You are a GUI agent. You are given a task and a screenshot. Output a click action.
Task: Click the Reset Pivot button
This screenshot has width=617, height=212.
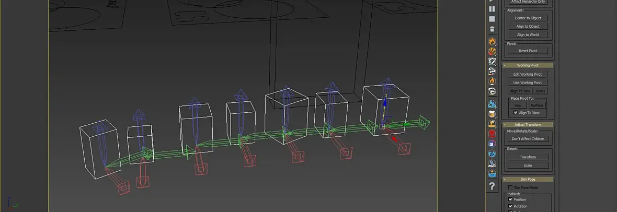pyautogui.click(x=528, y=51)
